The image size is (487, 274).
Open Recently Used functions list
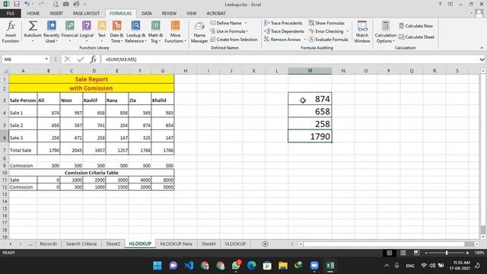pos(51,32)
